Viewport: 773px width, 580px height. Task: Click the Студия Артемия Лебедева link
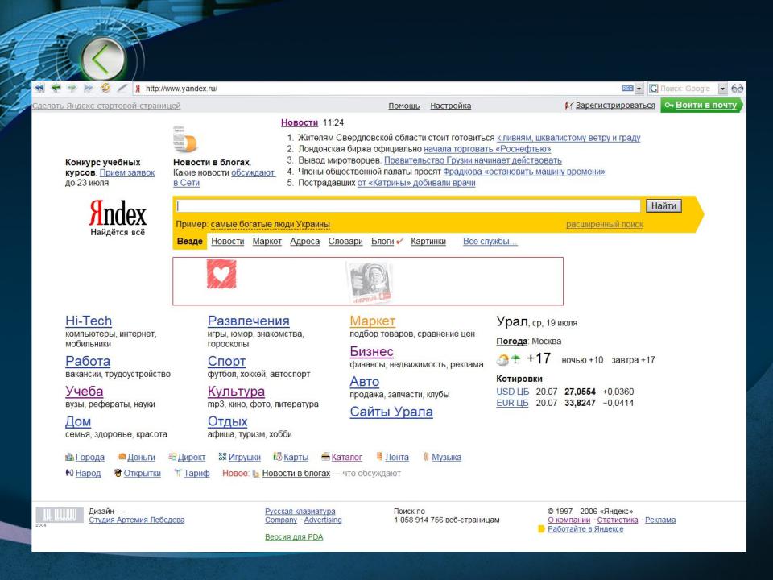tap(137, 520)
